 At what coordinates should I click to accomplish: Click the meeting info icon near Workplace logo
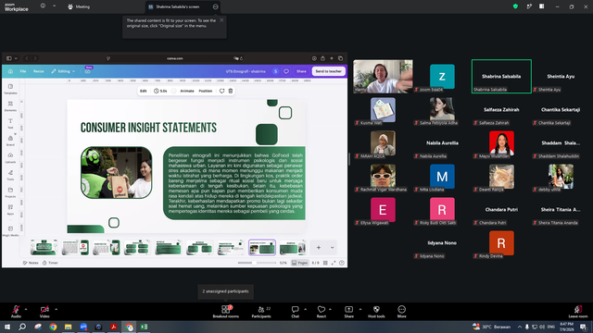tap(43, 6)
